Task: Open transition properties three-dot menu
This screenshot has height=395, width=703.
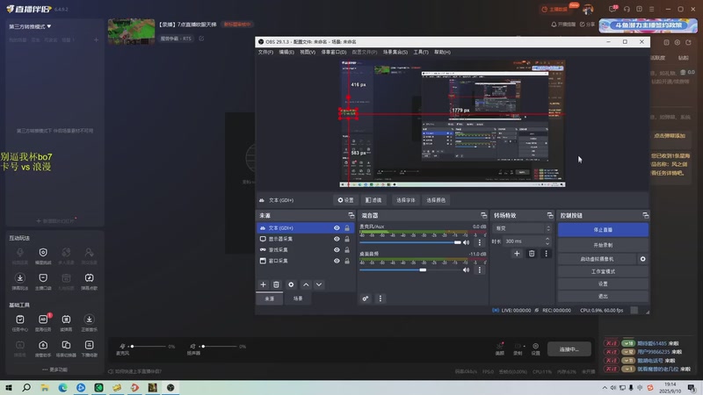Action: (546, 254)
